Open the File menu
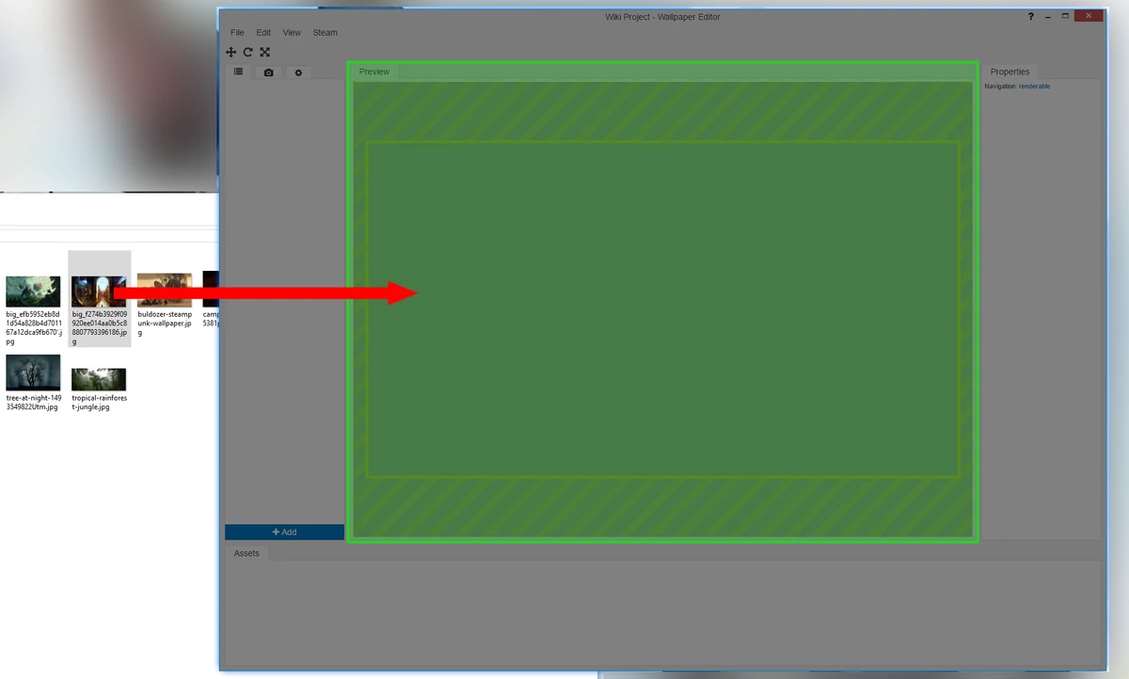Image resolution: width=1129 pixels, height=679 pixels. coord(237,33)
